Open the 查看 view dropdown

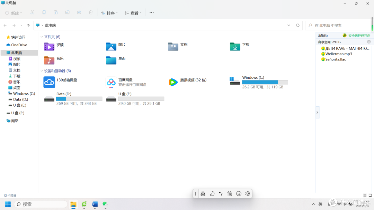pyautogui.click(x=133, y=13)
